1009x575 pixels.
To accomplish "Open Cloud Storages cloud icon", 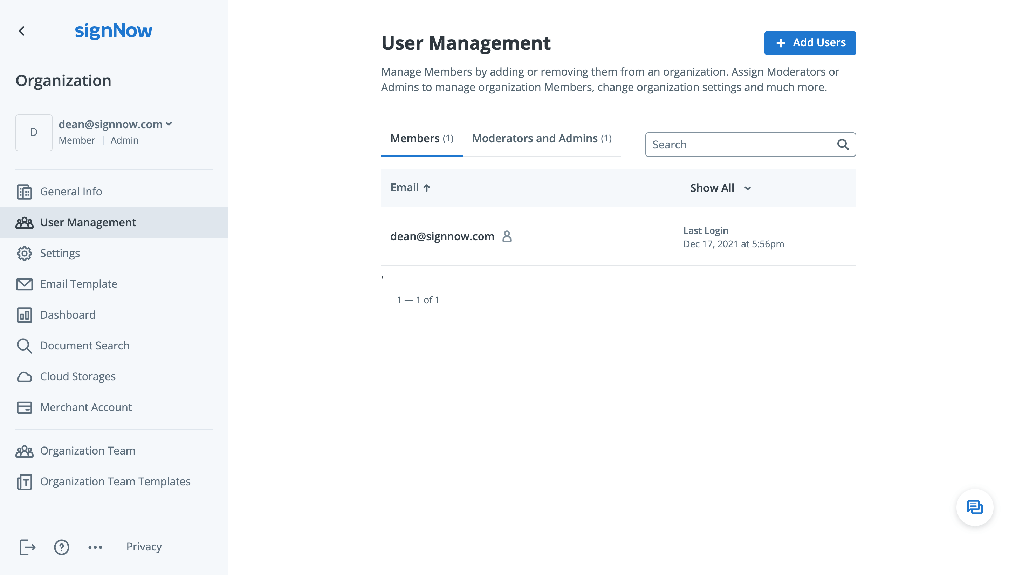I will [25, 377].
